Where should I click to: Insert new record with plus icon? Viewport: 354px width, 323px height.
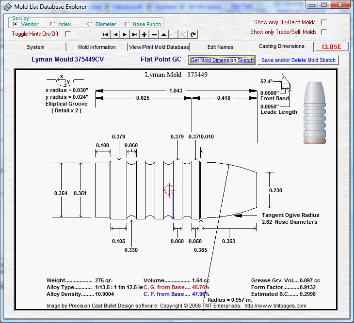144,34
